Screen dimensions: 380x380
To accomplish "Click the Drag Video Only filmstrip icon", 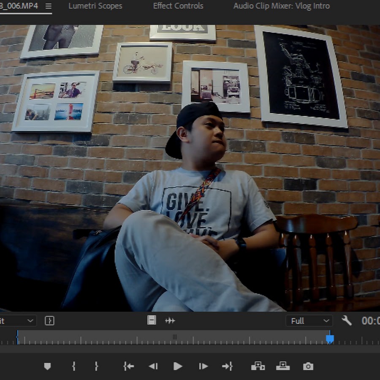I will click(x=152, y=320).
